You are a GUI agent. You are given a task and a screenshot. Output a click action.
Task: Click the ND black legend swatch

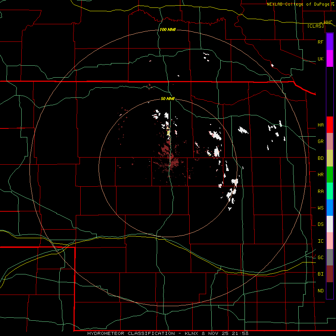pyautogui.click(x=330, y=290)
